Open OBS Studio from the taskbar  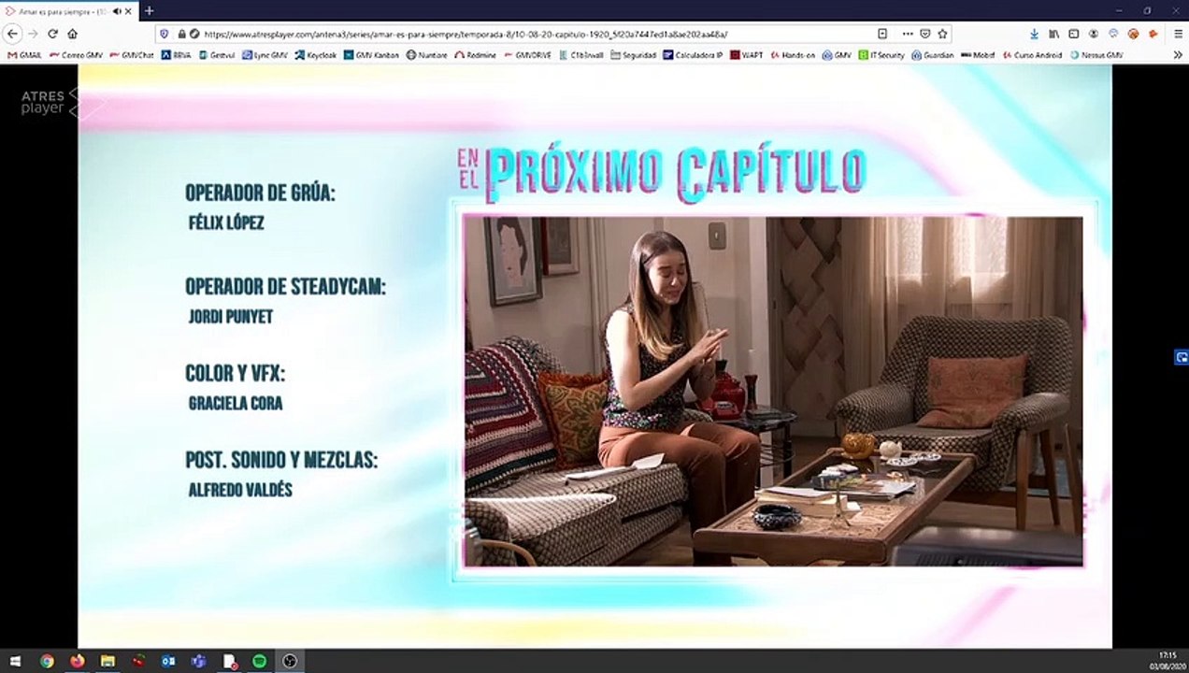pyautogui.click(x=290, y=661)
